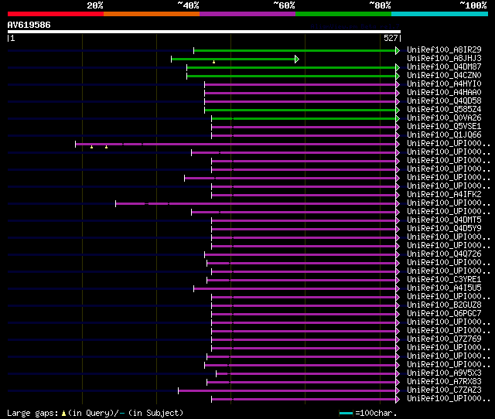Select the UniRef100_C7ZAZ3 label
495x419 pixels.
(444, 390)
